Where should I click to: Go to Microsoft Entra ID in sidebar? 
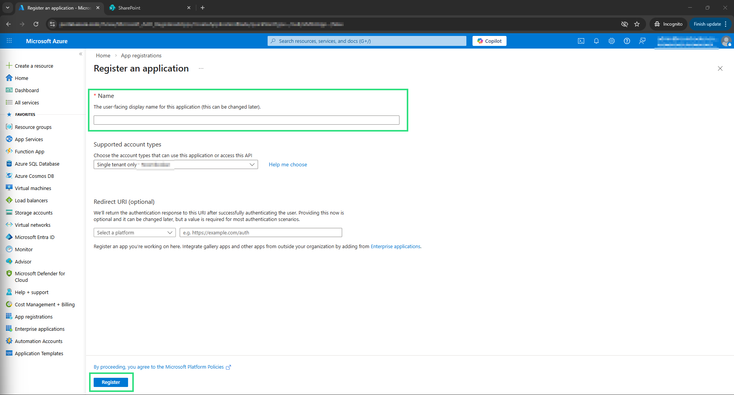(x=34, y=237)
